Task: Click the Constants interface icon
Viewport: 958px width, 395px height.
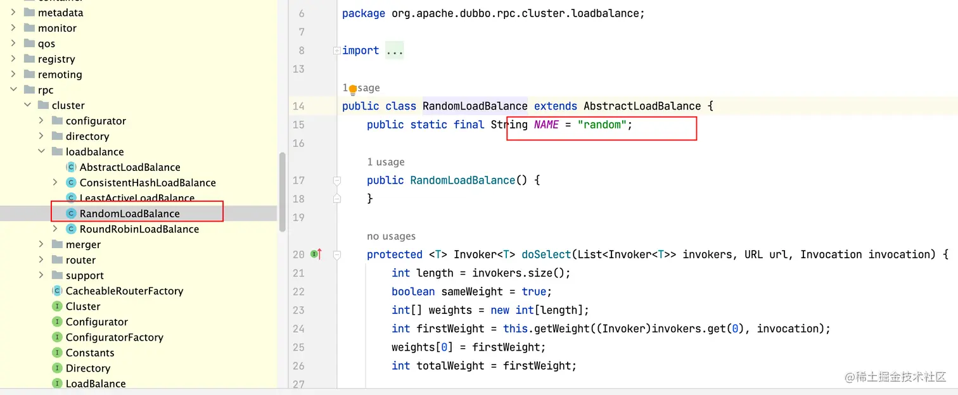Action: tap(57, 353)
